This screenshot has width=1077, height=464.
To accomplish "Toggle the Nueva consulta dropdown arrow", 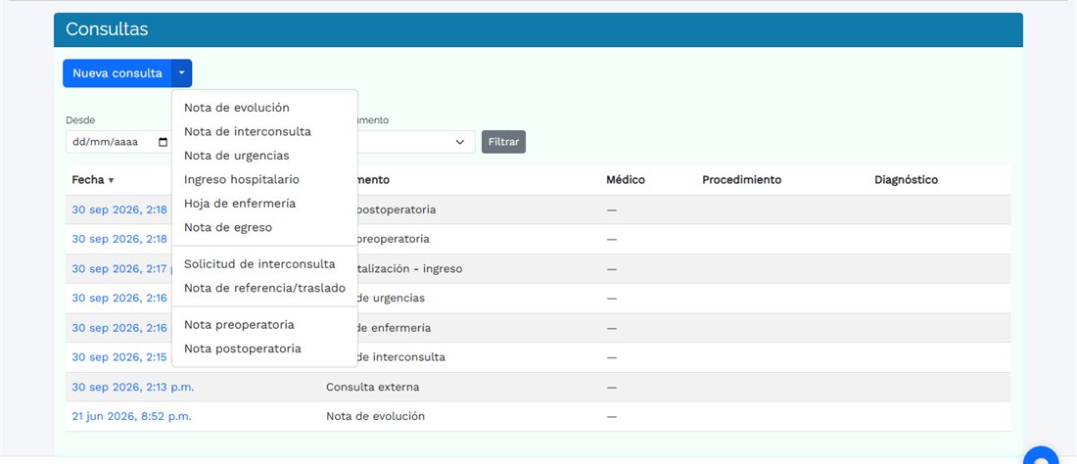I will pos(182,73).
